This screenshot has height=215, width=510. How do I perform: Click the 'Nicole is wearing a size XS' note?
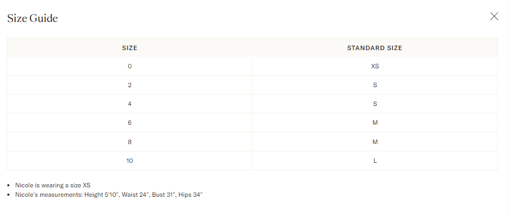click(x=53, y=185)
